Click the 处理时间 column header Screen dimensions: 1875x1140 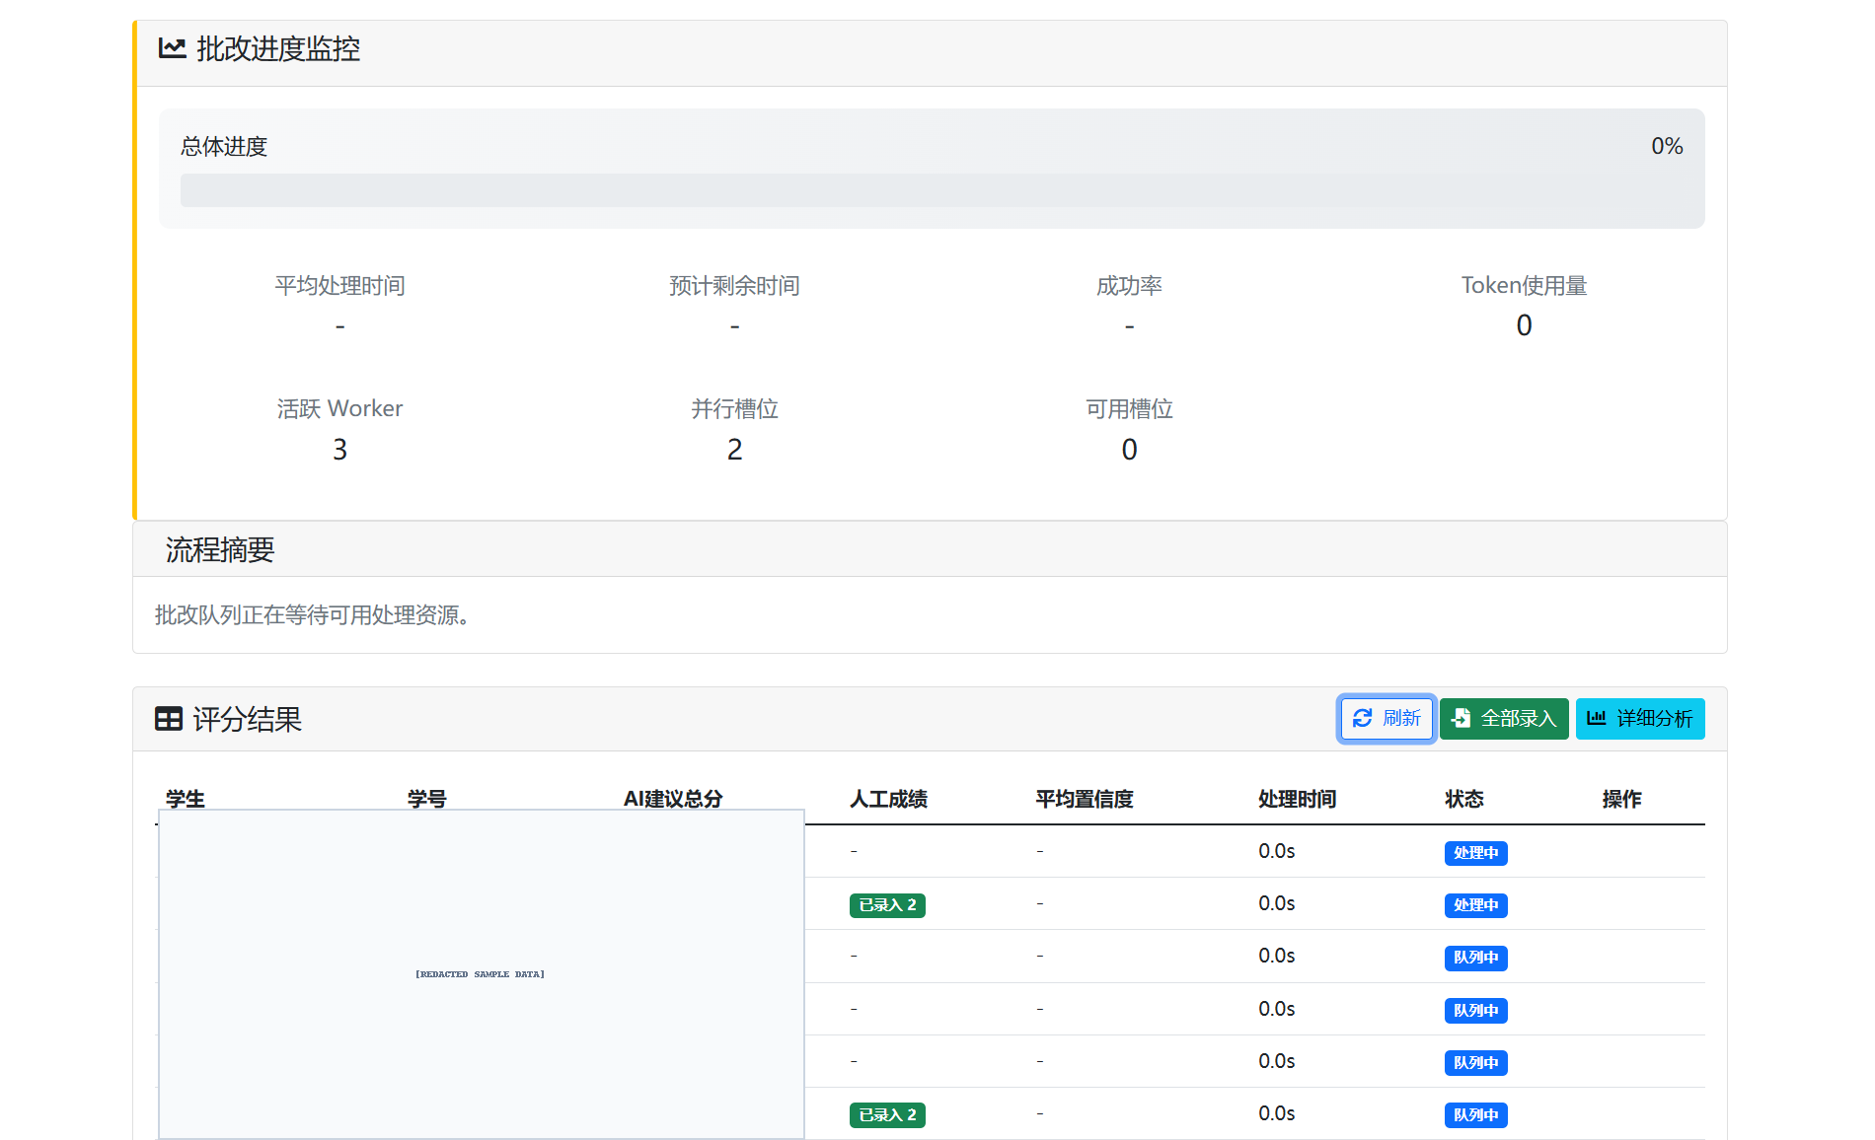[x=1297, y=799]
